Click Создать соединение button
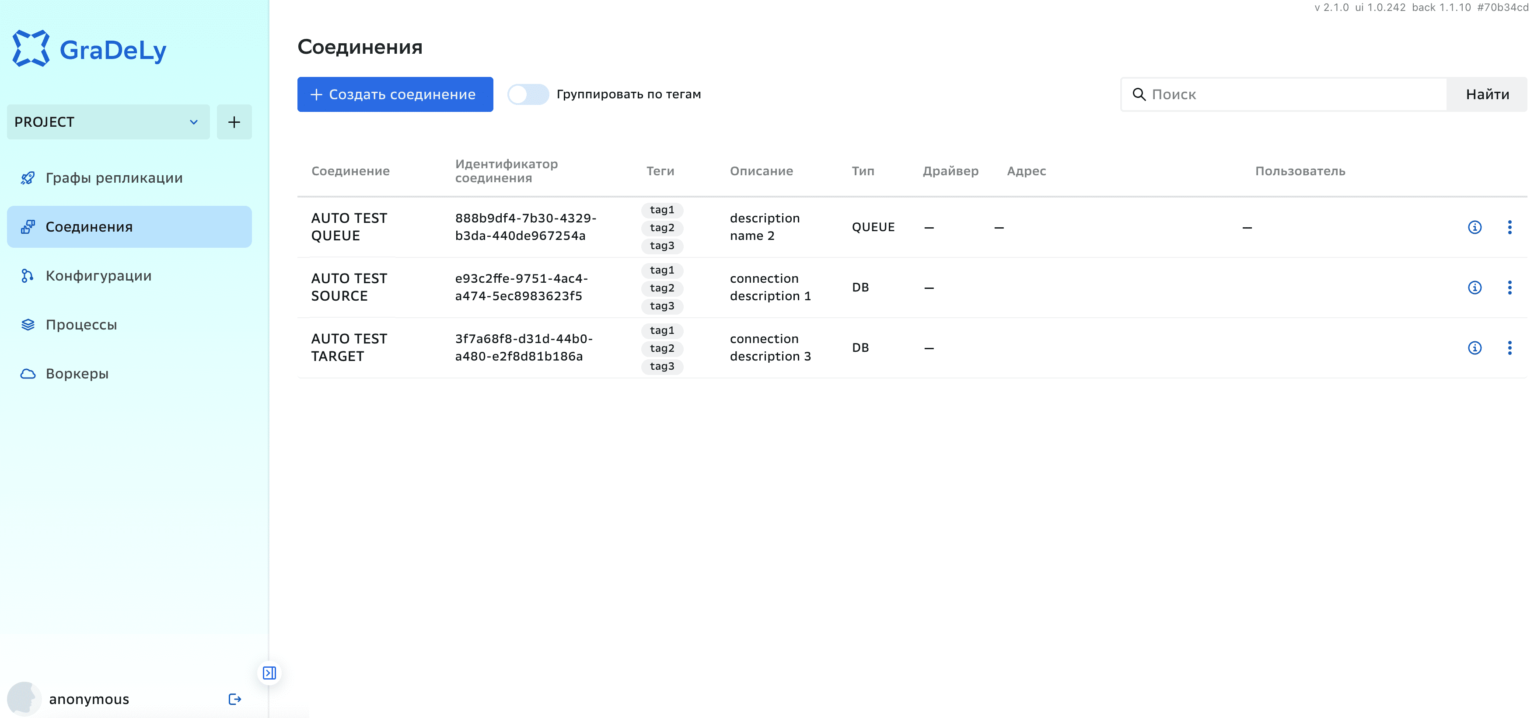This screenshot has height=718, width=1534. click(x=395, y=94)
